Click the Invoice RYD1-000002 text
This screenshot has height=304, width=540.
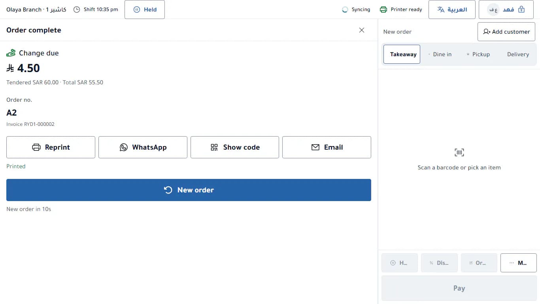[x=30, y=124]
